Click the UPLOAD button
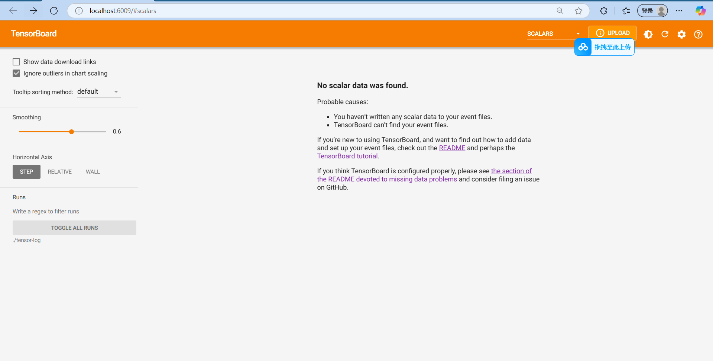Image resolution: width=713 pixels, height=361 pixels. coord(612,33)
